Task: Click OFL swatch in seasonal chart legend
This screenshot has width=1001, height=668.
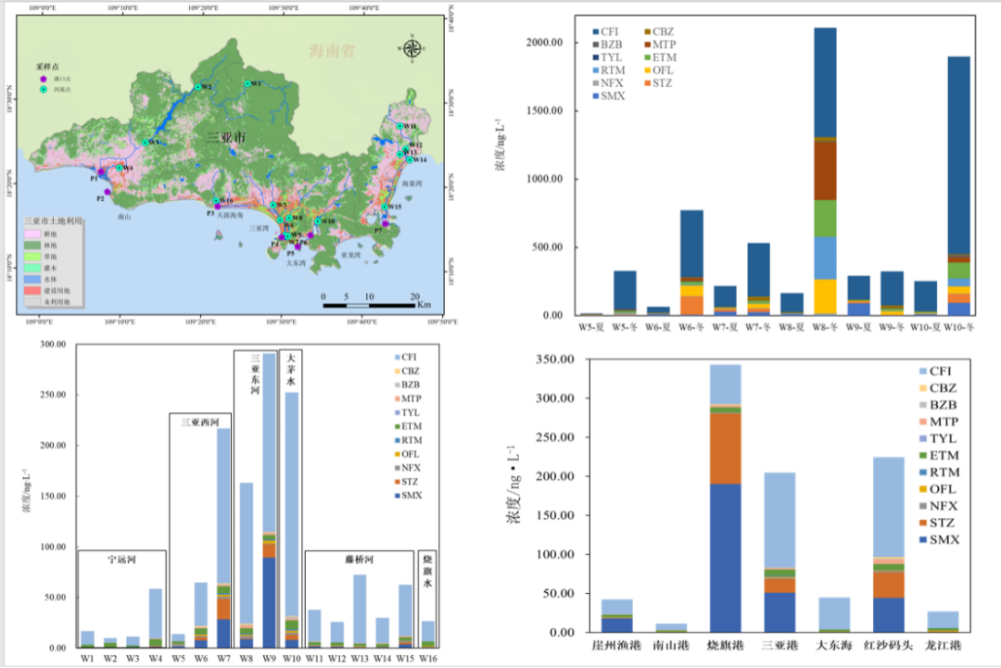Action: click(x=646, y=70)
